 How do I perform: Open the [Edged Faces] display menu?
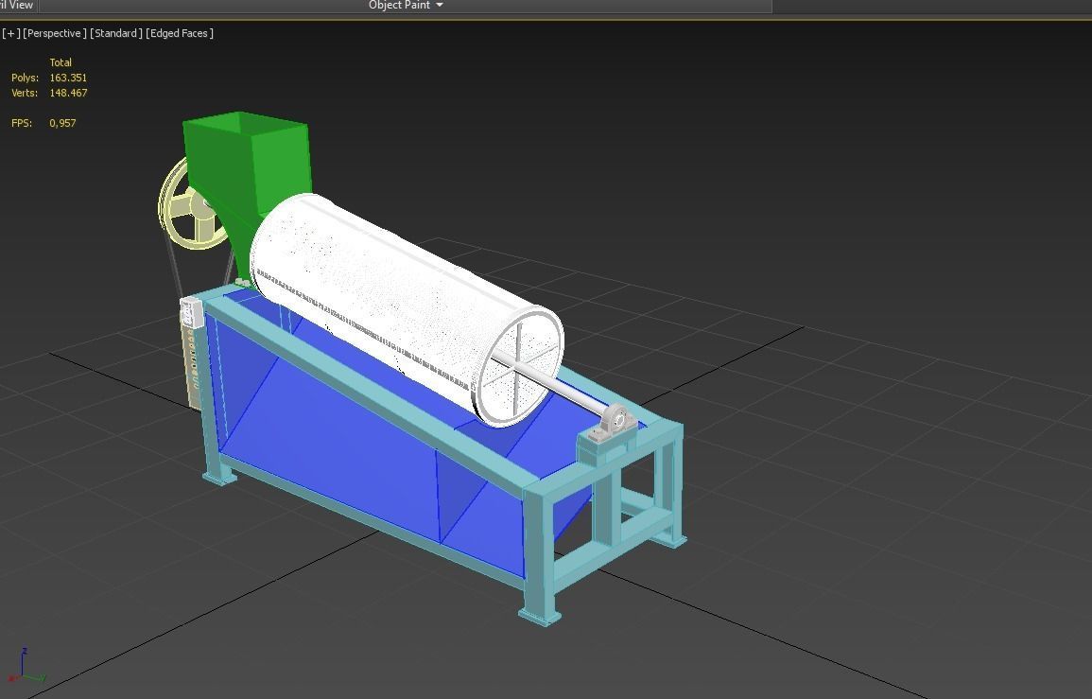[x=180, y=33]
